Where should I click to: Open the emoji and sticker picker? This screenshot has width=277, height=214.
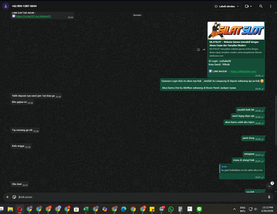(14, 197)
